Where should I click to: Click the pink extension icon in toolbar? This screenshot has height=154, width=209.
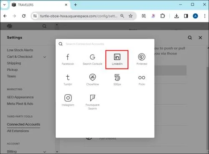pos(153,16)
